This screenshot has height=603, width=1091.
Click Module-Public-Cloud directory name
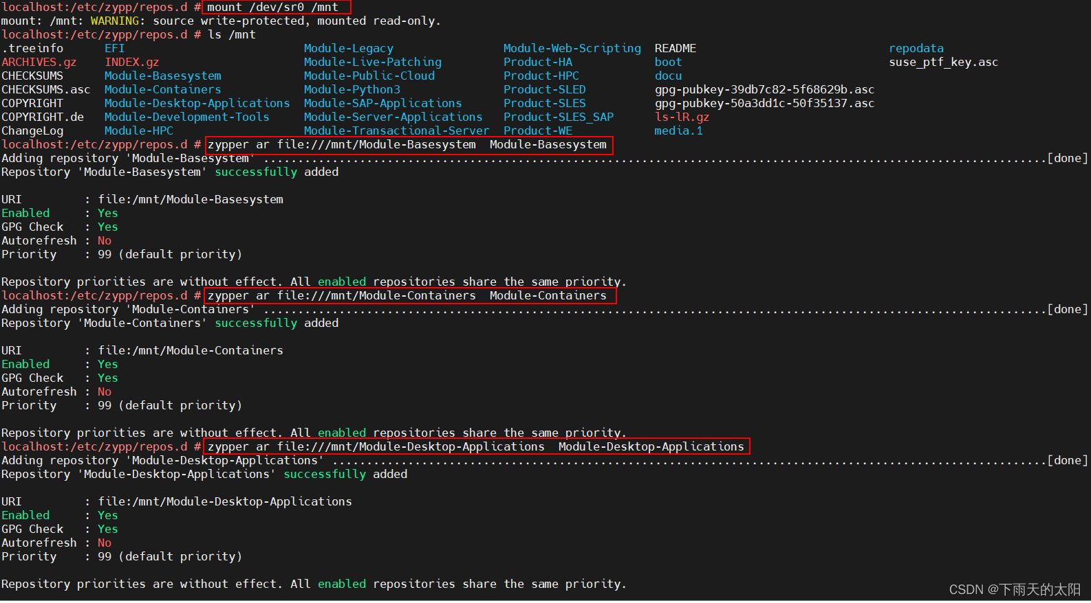pyautogui.click(x=369, y=76)
